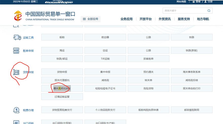Open TIR运输 option
This screenshot has width=223, height=124.
pyautogui.click(x=105, y=59)
